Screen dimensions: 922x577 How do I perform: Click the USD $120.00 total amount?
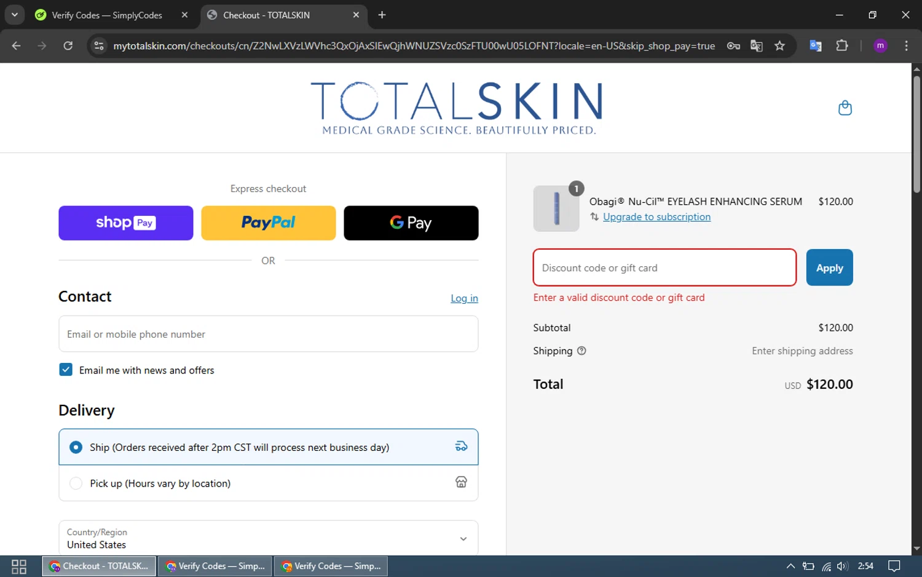819,384
